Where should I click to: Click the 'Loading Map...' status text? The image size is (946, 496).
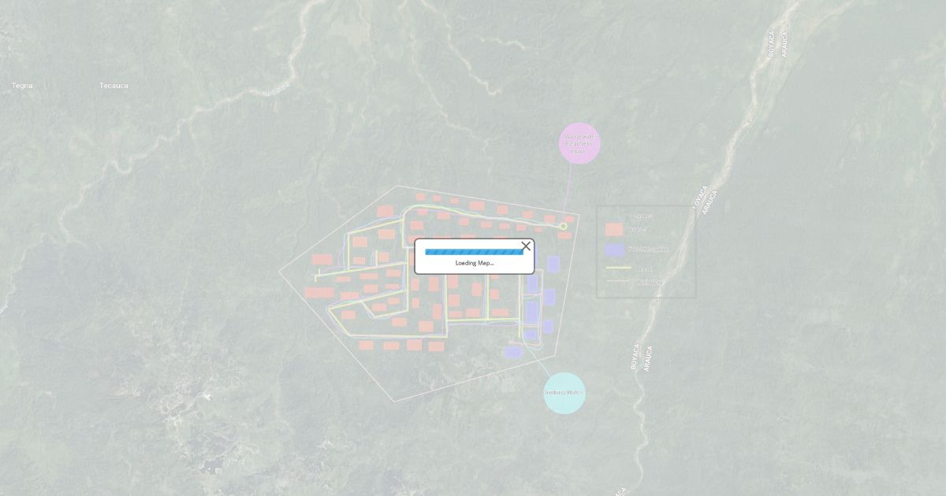pos(474,263)
